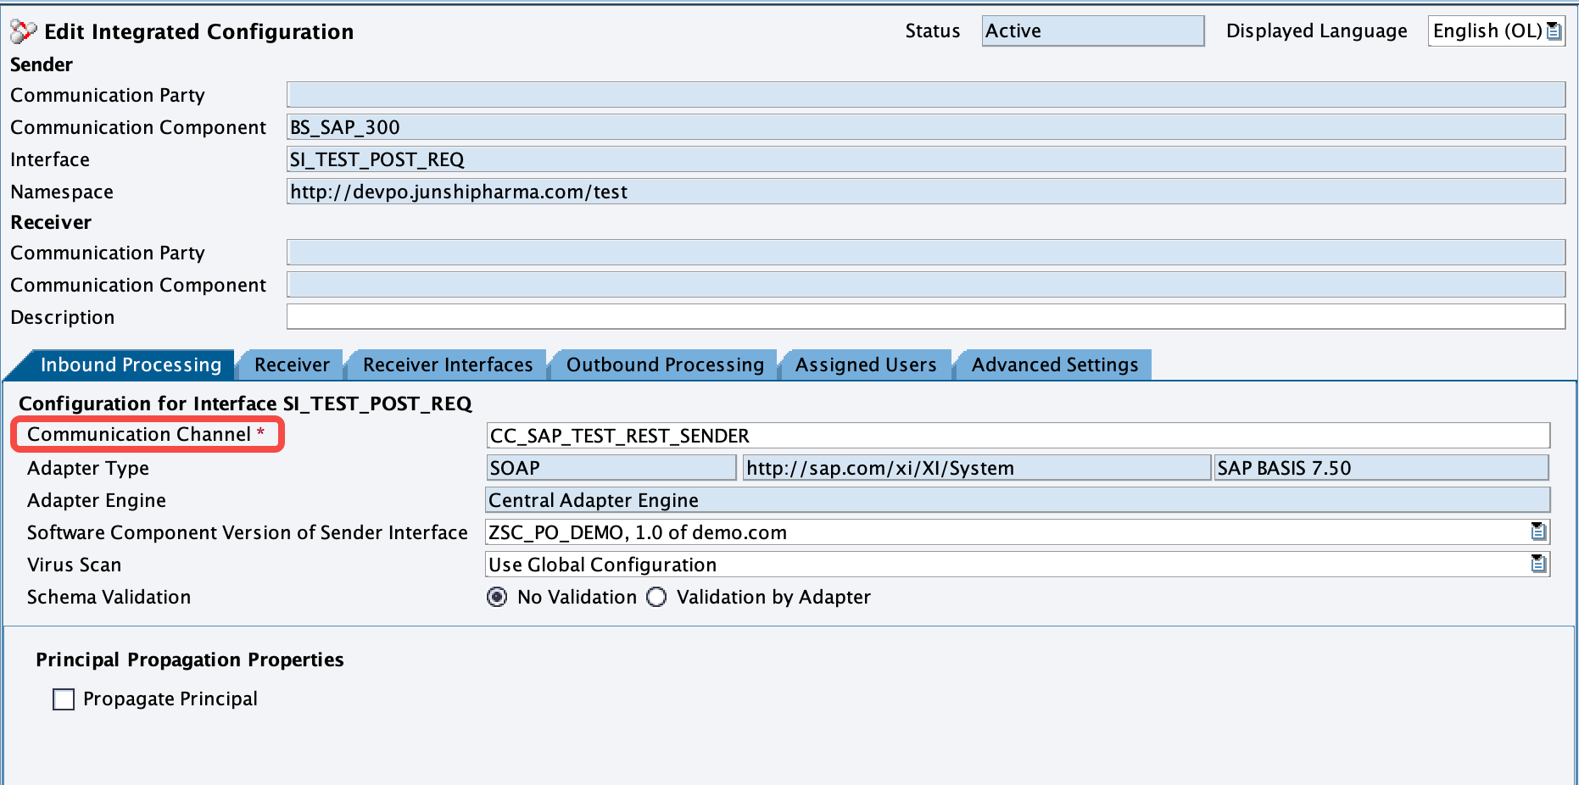
Task: Click Configuration for Interface SI_TEST_POST_REQ heading
Action: click(x=245, y=404)
